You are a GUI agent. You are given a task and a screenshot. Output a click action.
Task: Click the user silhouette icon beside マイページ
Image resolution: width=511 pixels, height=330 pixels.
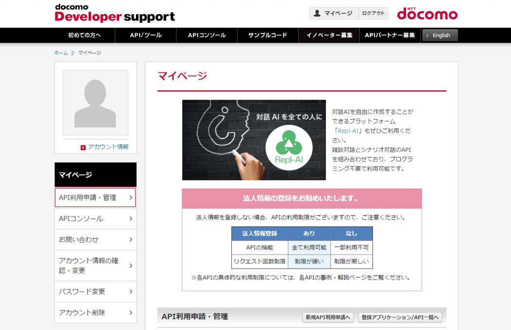pyautogui.click(x=317, y=13)
